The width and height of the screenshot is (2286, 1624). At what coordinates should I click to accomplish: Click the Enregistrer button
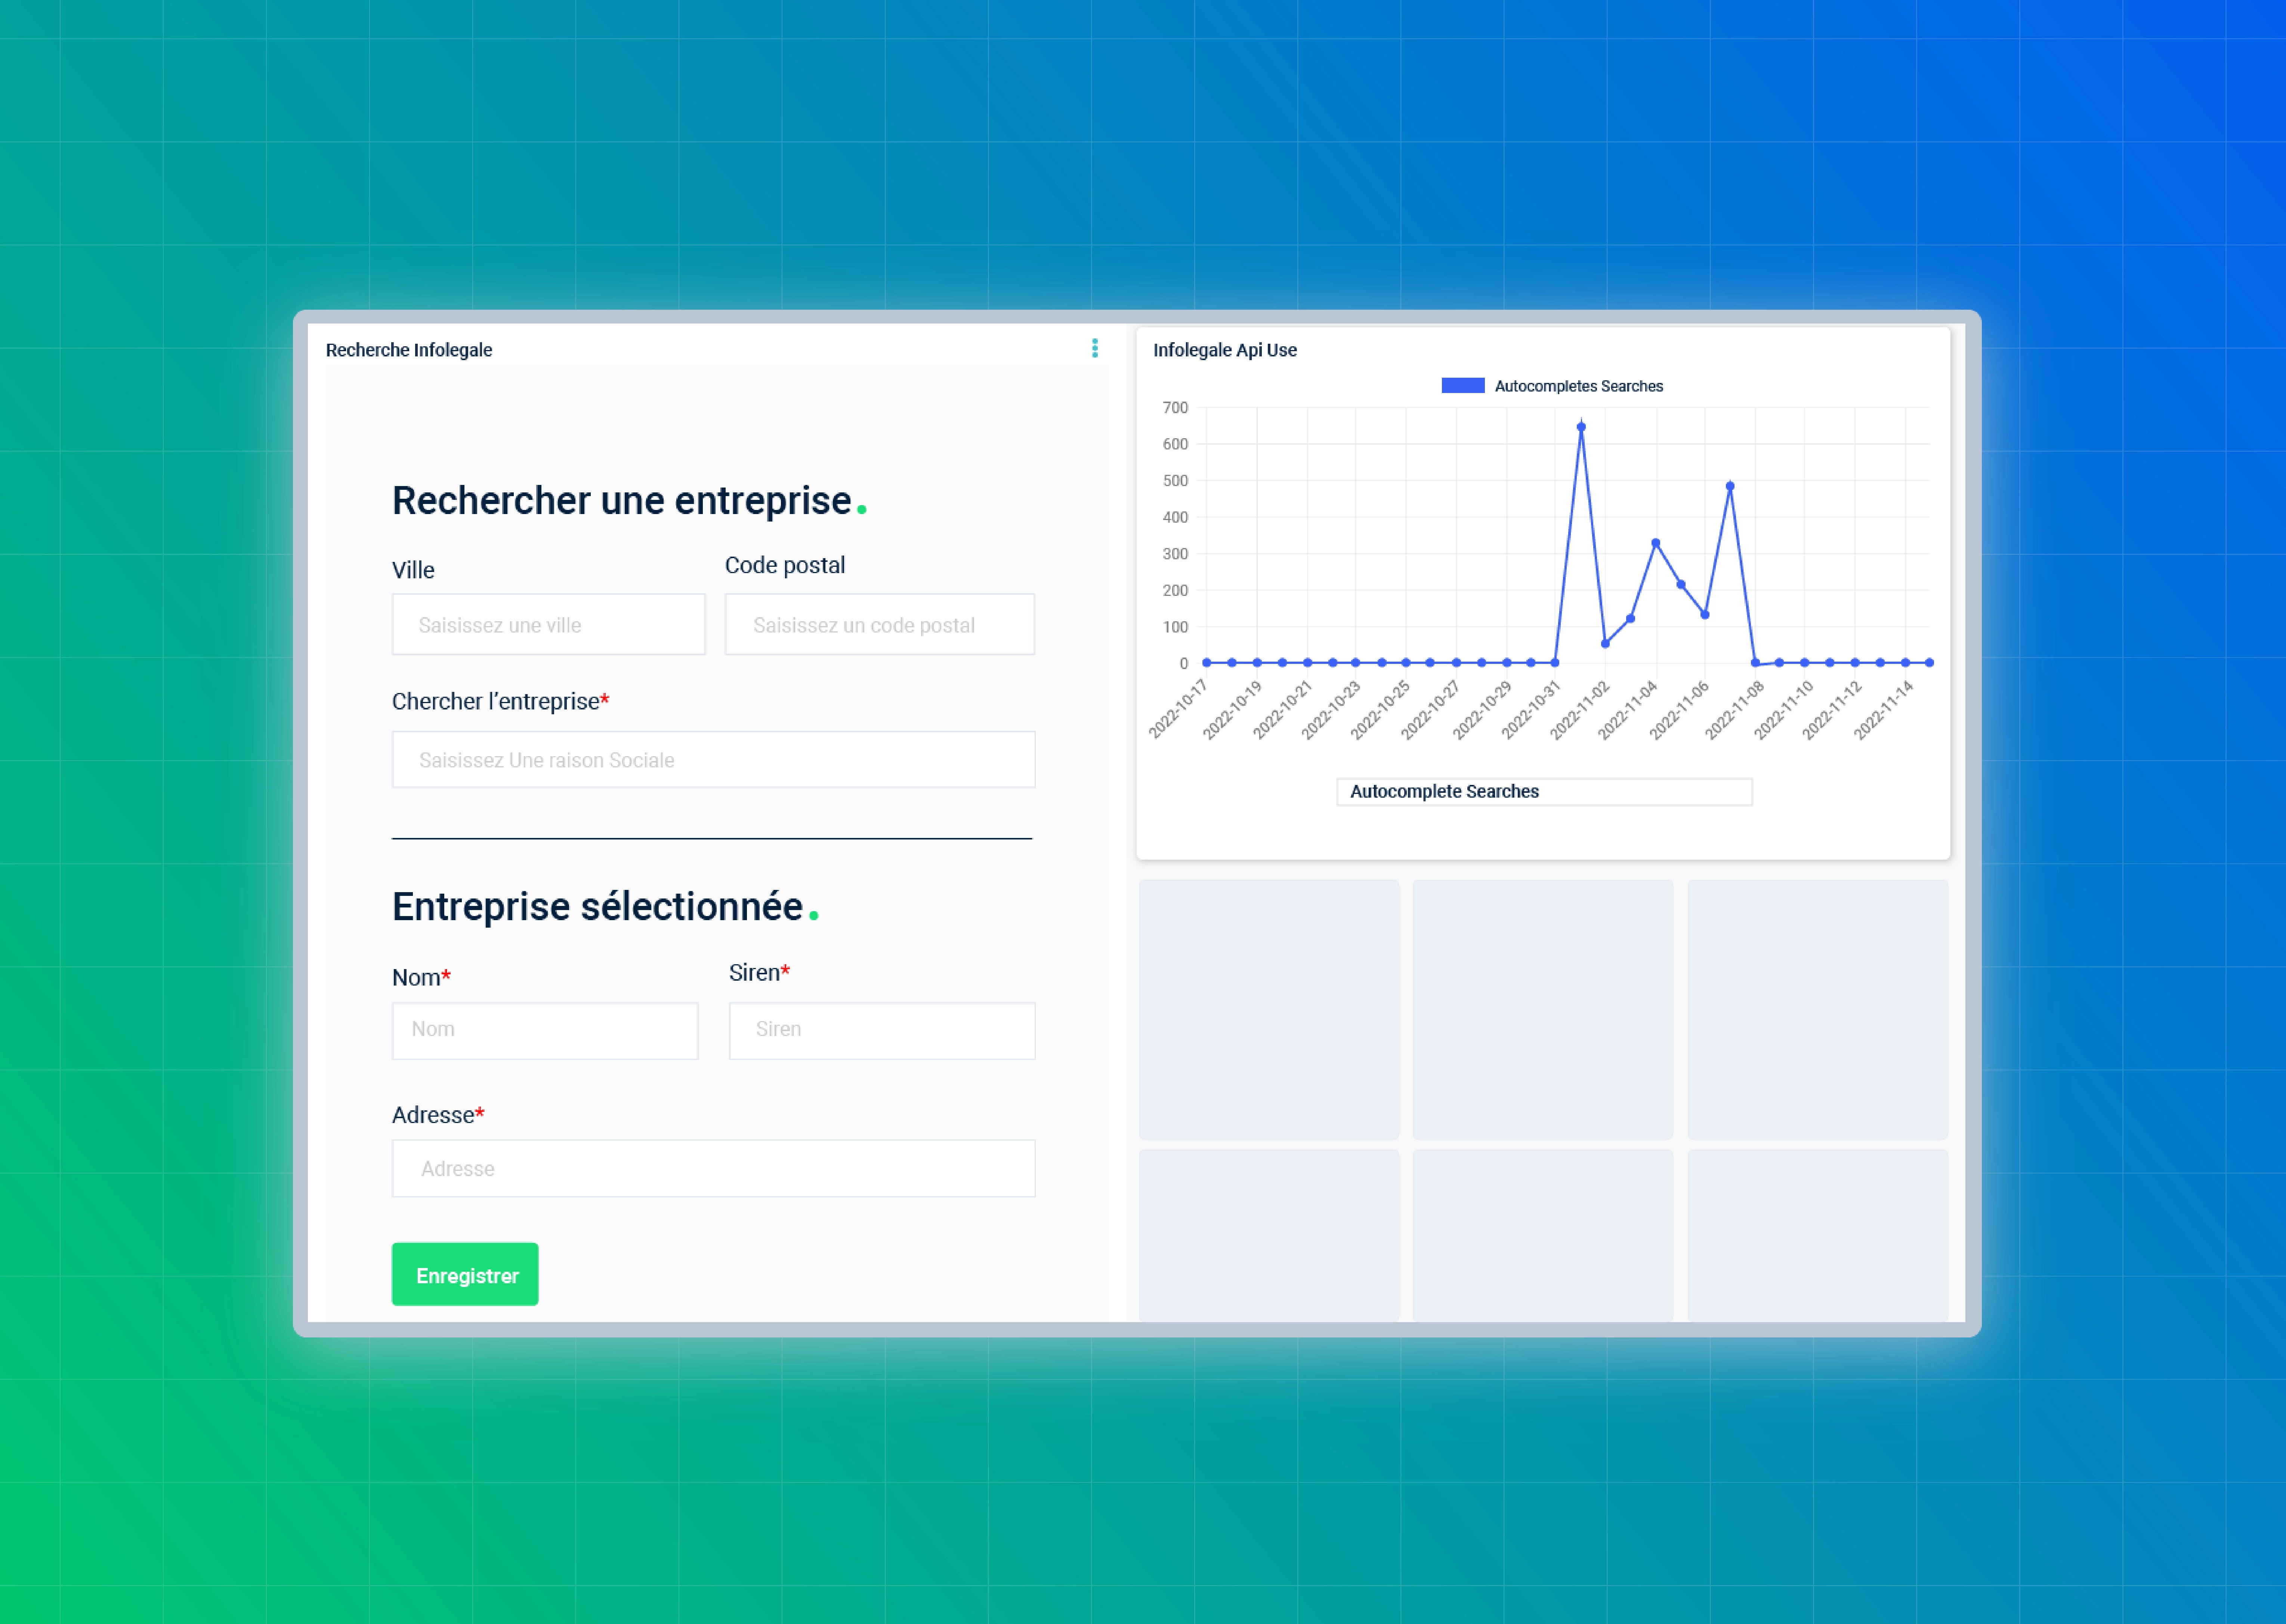pos(465,1274)
